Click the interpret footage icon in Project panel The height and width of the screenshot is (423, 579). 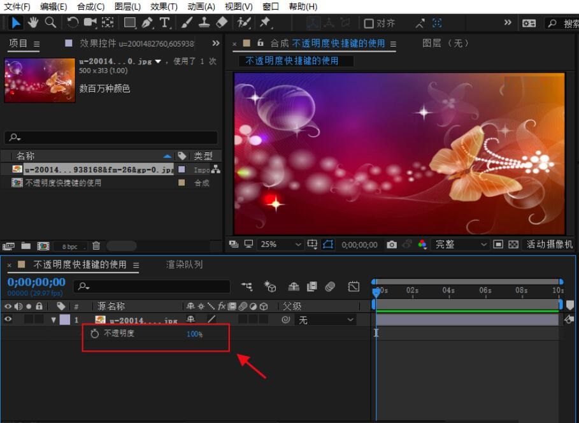pos(8,246)
